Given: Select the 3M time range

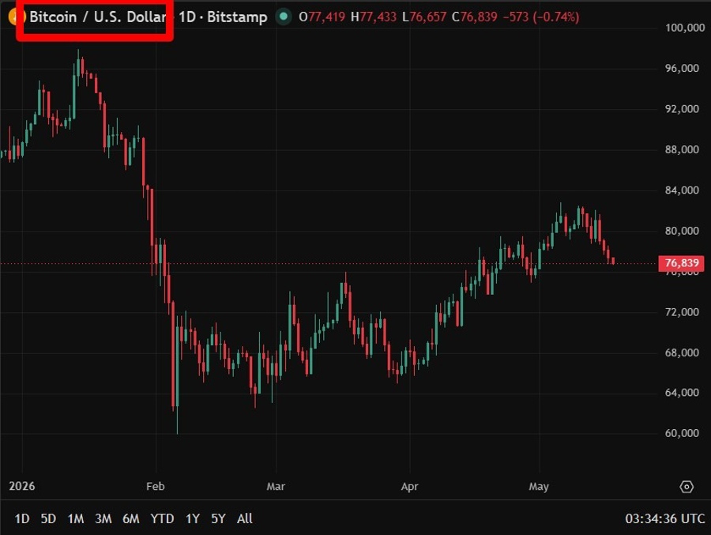Looking at the screenshot, I should click(103, 518).
